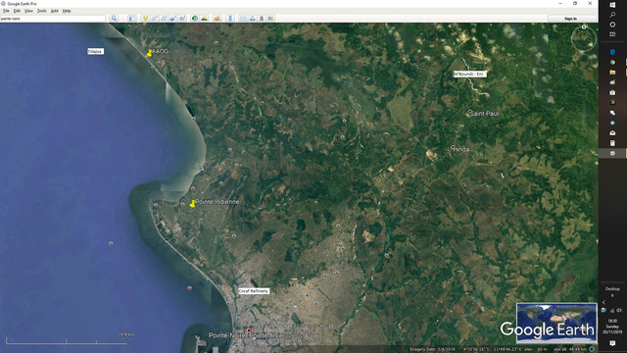This screenshot has width=627, height=353.
Task: Open Mail app from taskbar
Action: (612, 133)
